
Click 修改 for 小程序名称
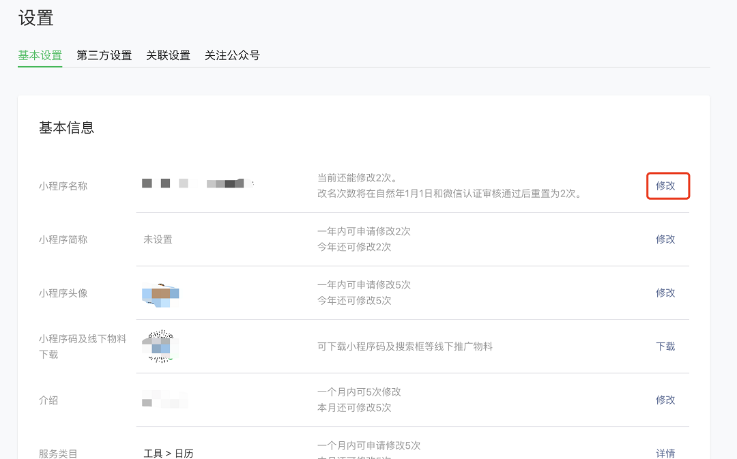tap(665, 186)
